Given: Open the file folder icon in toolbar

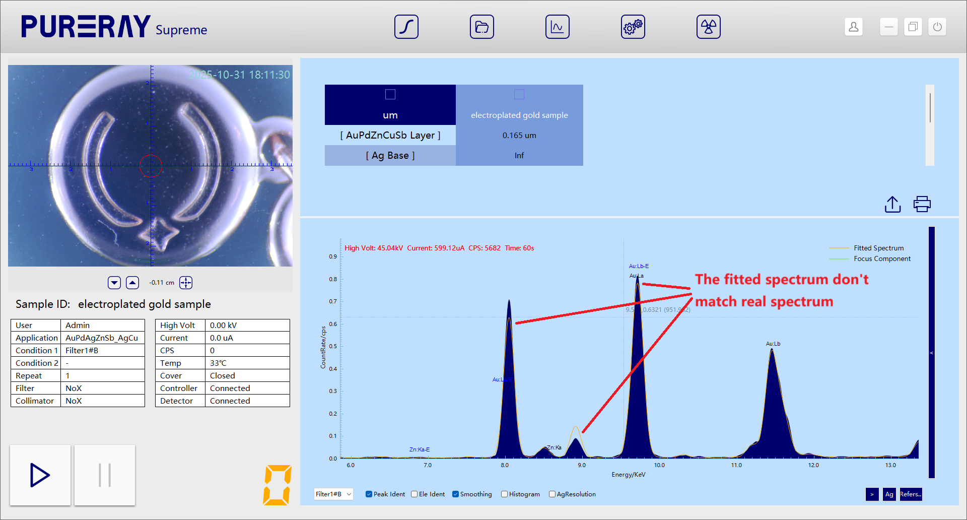Looking at the screenshot, I should pos(481,27).
